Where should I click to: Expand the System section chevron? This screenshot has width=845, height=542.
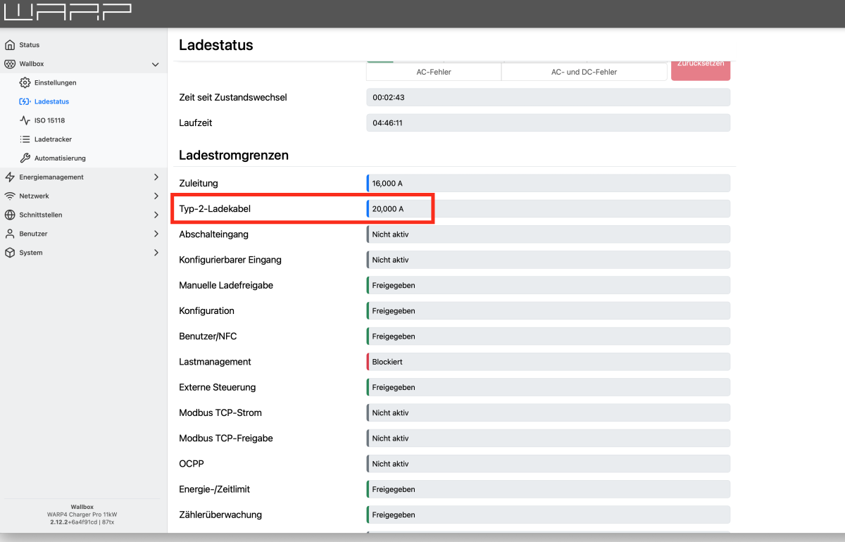tap(156, 253)
